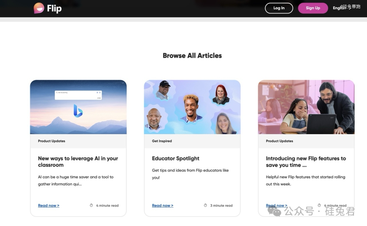Screen dimensions: 367x226
Task: Click the Bing logo in first card
Action: (x=78, y=111)
